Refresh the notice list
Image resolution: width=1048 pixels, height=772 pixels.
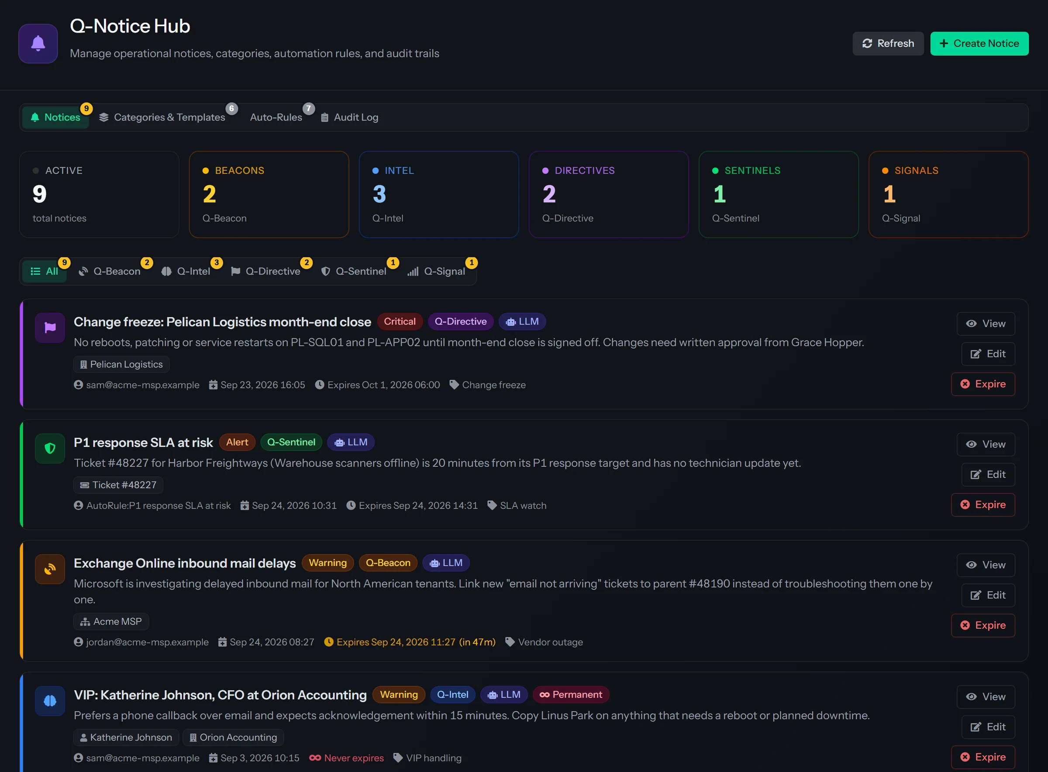tap(888, 44)
